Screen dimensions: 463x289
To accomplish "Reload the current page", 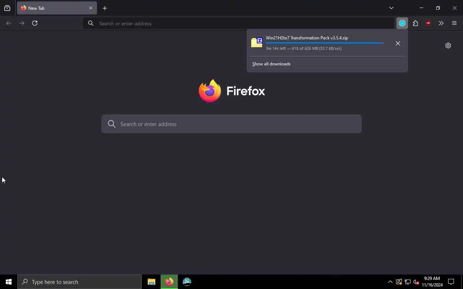I will 35,23.
